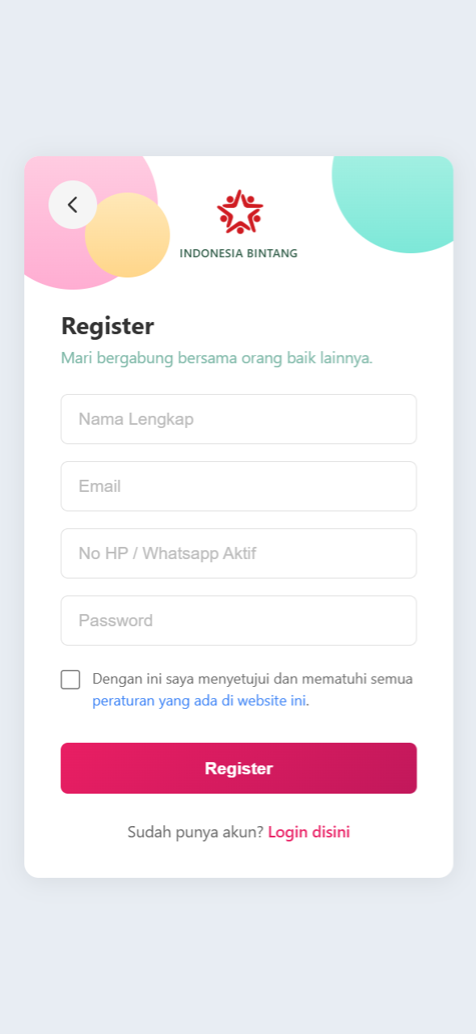Click the 'No HP / Whatsapp Aktif' field
Viewport: 476px width, 1034px height.
click(238, 553)
